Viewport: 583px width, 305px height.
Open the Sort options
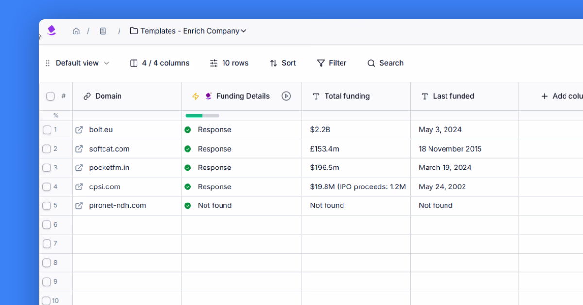click(283, 63)
